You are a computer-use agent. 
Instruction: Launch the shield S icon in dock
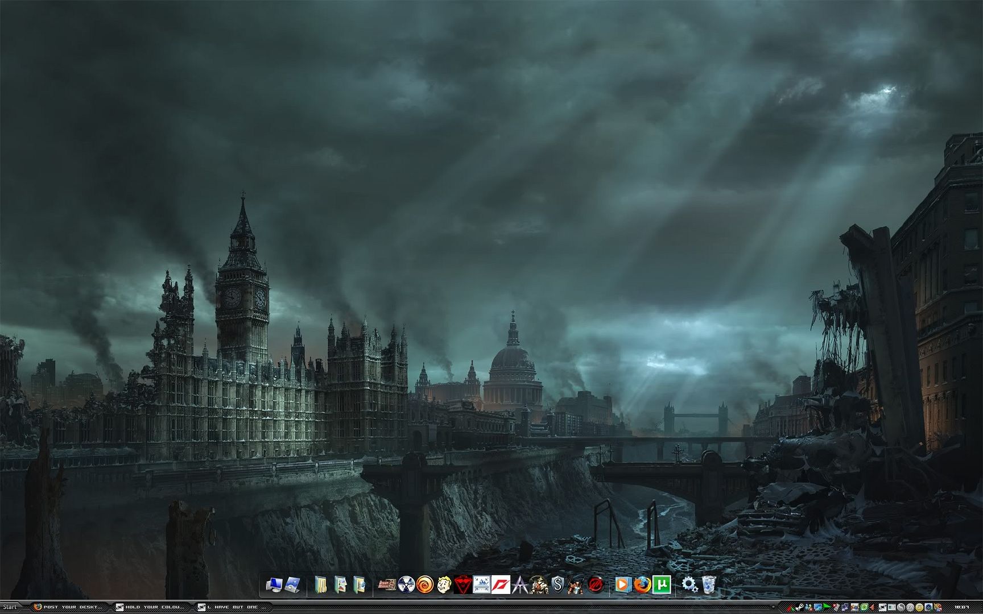pyautogui.click(x=557, y=584)
